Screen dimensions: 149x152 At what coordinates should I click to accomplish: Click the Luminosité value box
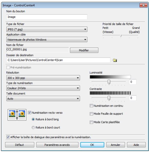[133, 82]
